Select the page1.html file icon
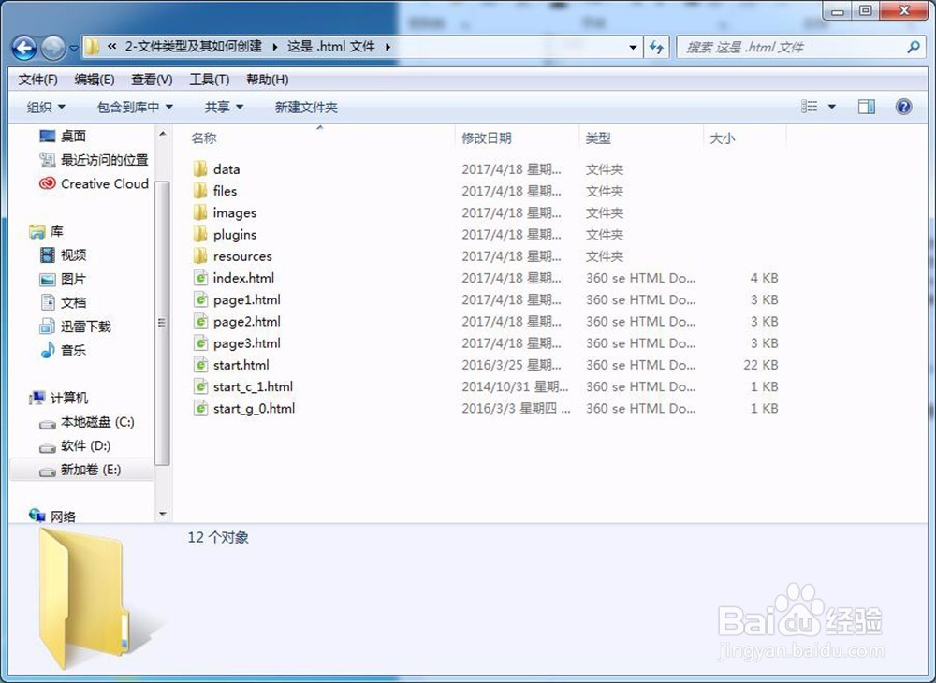The image size is (936, 683). click(201, 299)
